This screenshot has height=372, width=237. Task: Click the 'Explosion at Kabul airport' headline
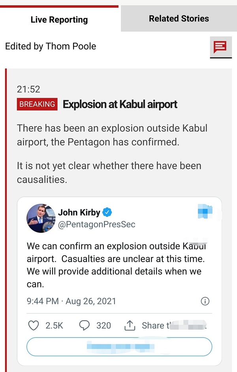tap(120, 104)
